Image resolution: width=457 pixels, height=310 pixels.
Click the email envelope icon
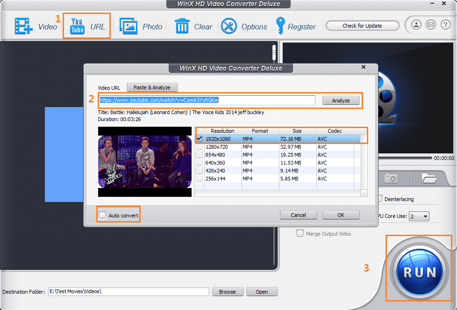click(x=431, y=25)
